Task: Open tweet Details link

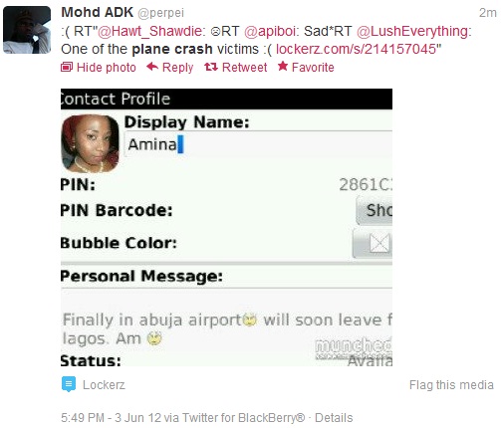Action: (334, 418)
